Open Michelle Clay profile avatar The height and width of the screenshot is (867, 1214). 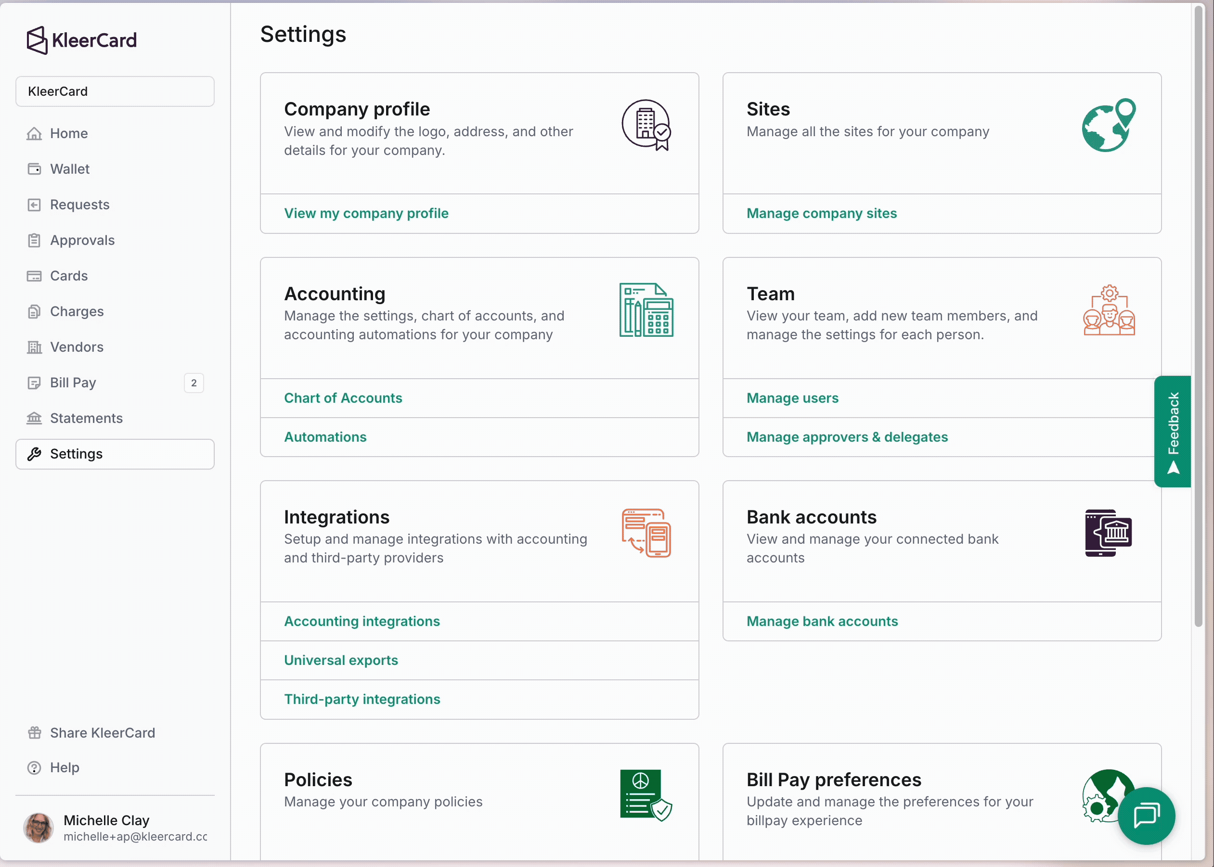pos(39,828)
